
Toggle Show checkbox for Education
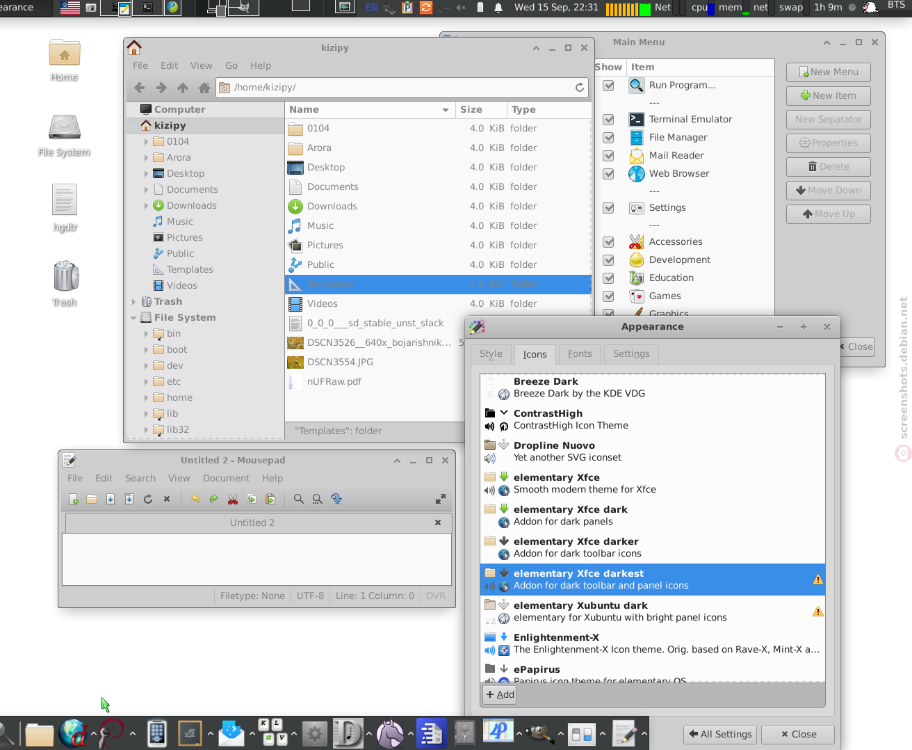tap(609, 278)
